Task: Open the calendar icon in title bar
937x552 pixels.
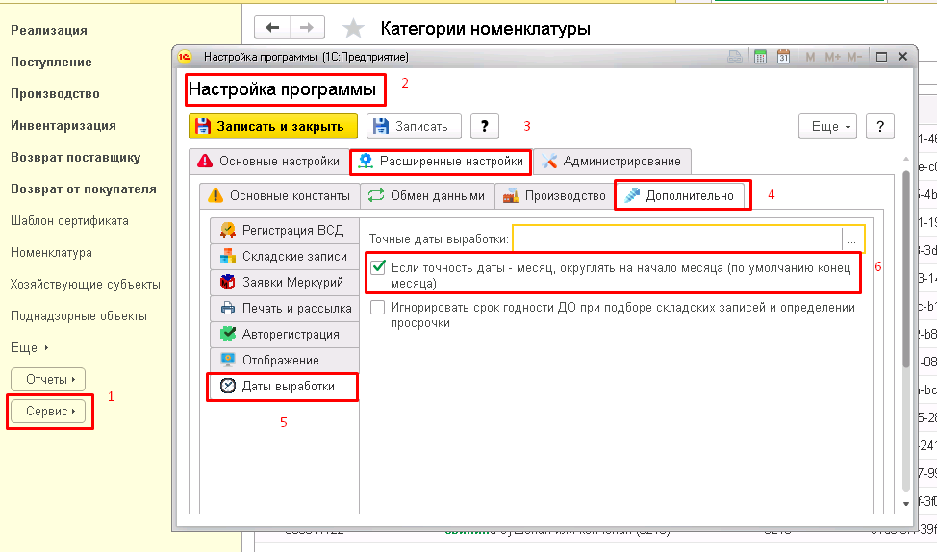Action: tap(783, 57)
